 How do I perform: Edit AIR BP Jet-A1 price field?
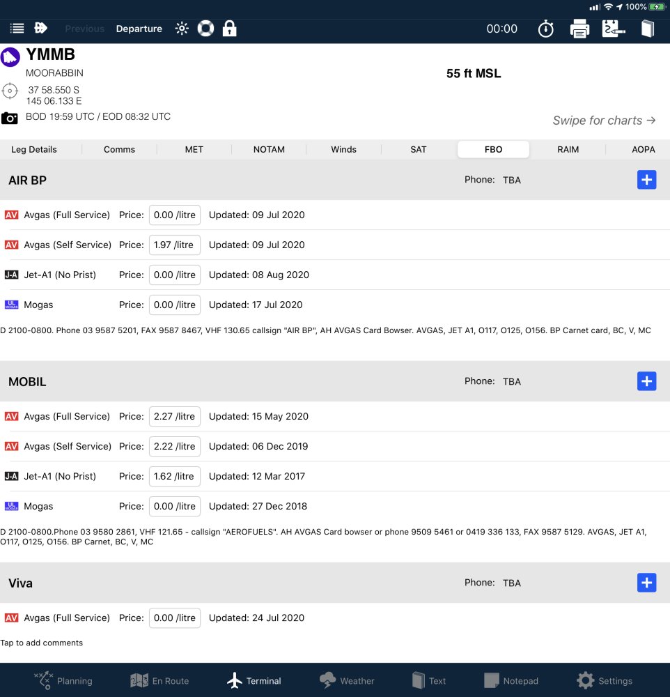(175, 275)
